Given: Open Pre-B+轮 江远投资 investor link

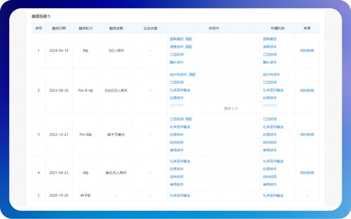Looking at the screenshot, I should [176, 82].
